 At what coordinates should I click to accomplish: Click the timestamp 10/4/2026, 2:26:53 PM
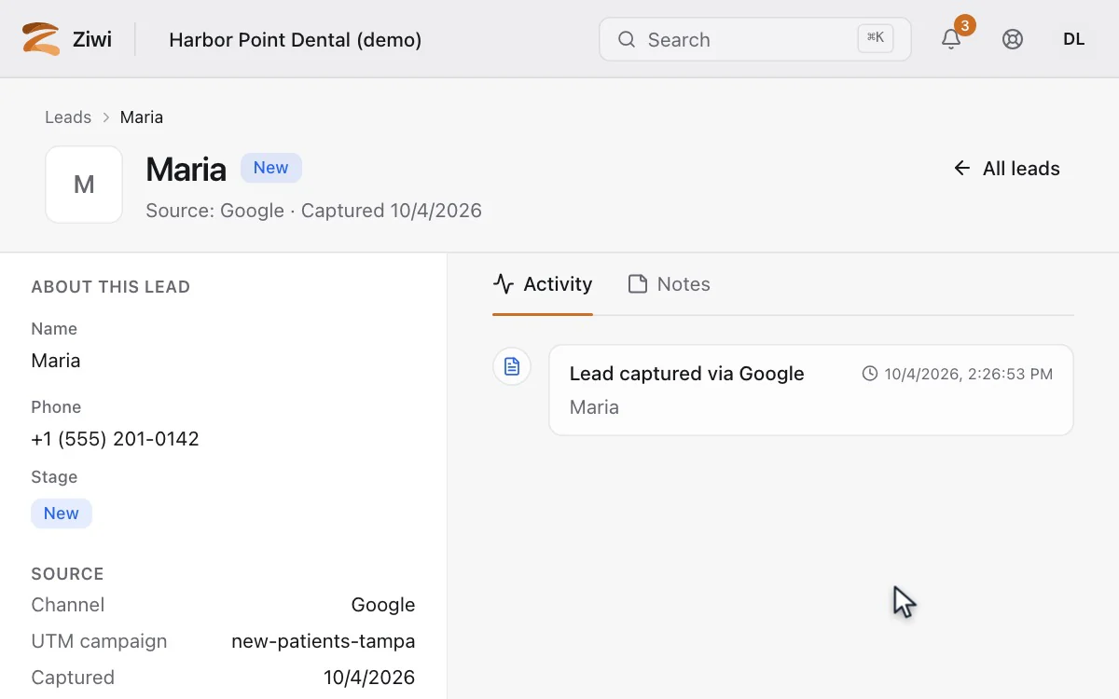point(969,374)
